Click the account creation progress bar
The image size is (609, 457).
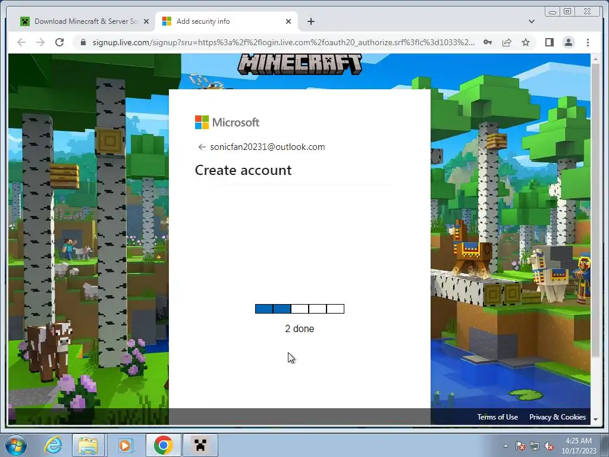pyautogui.click(x=300, y=309)
